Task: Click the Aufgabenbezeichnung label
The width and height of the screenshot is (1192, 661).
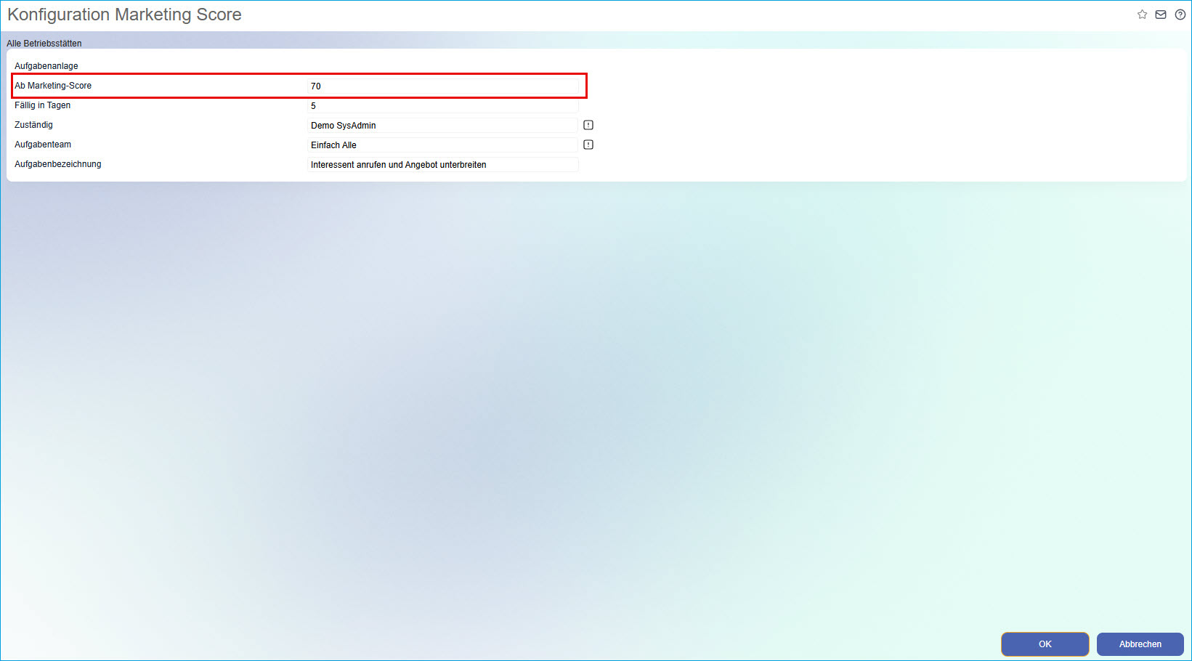Action: (58, 164)
